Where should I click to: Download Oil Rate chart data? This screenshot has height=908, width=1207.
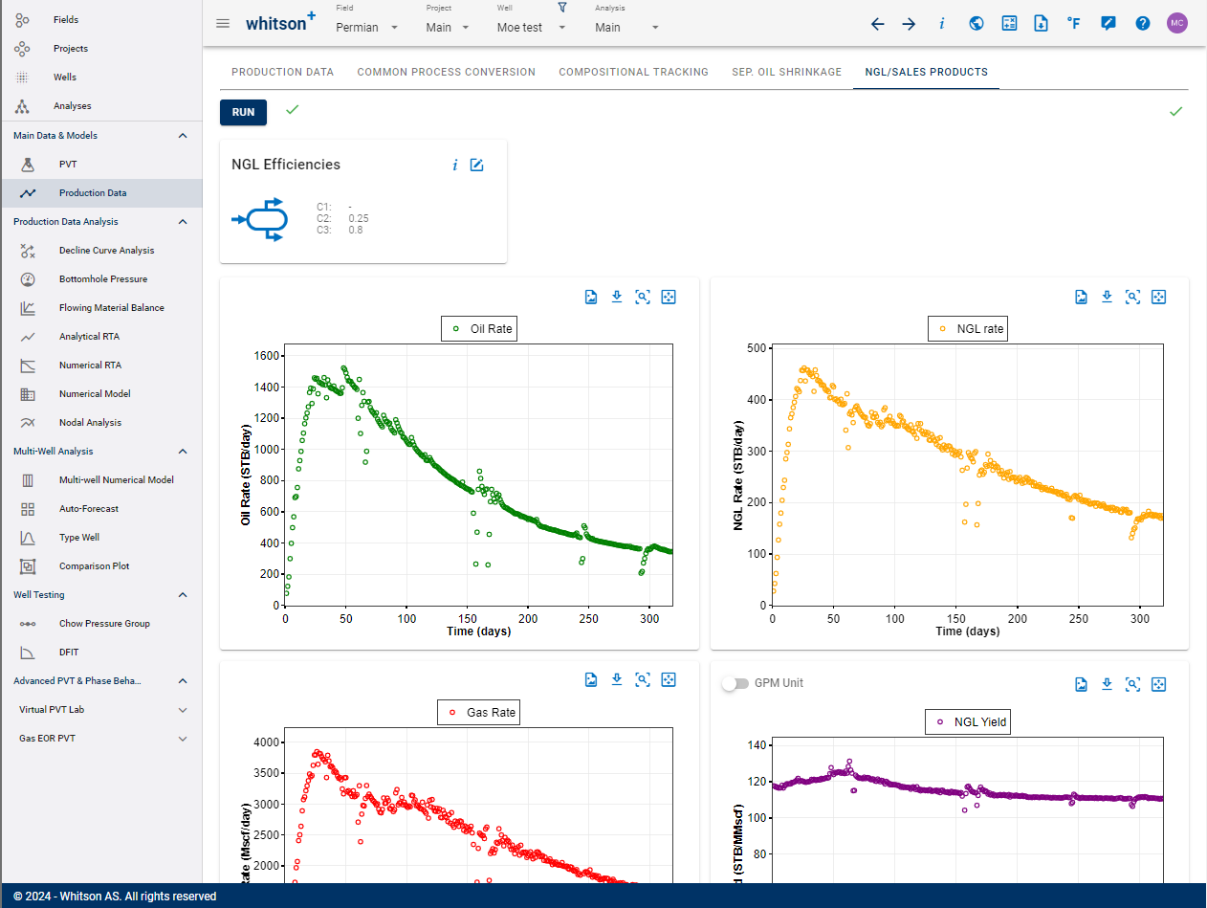[617, 298]
